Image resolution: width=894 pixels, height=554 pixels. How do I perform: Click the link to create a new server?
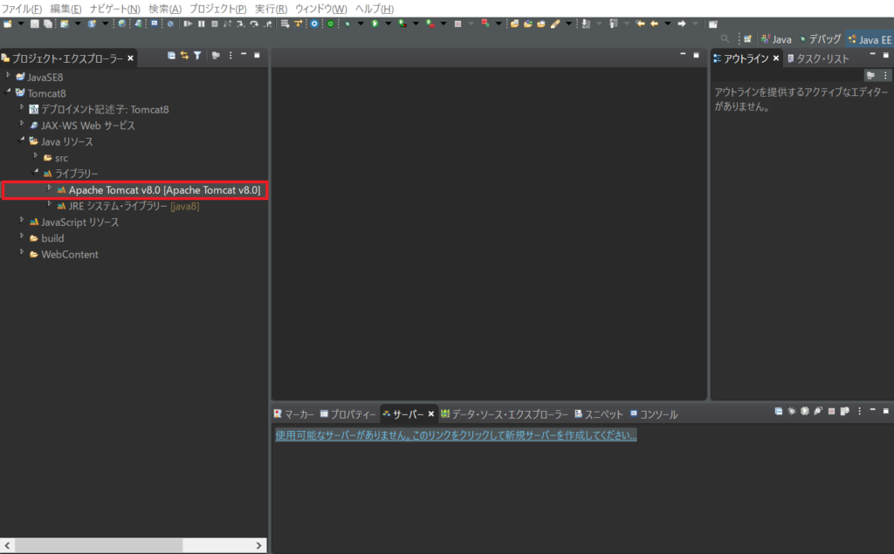(x=456, y=435)
